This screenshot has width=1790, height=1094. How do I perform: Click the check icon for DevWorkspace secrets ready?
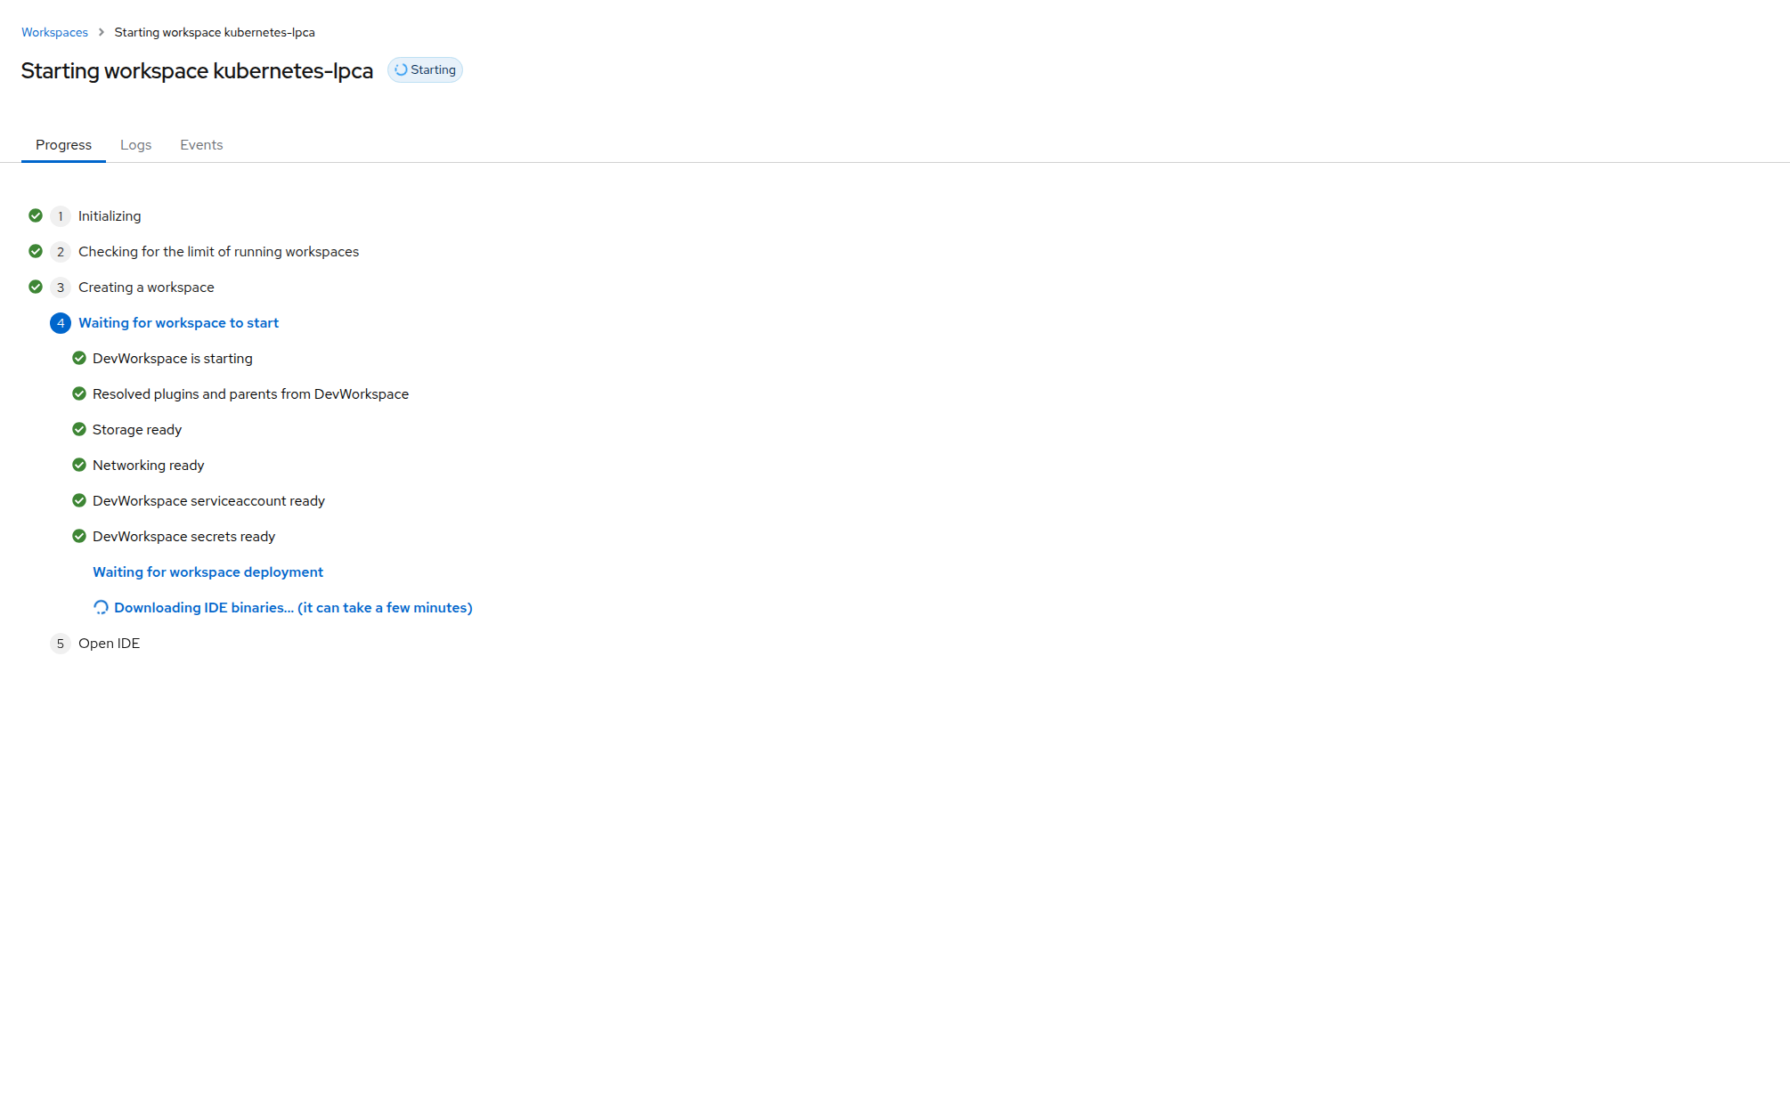[x=79, y=536]
